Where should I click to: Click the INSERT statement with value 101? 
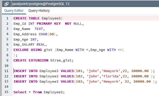84,71
